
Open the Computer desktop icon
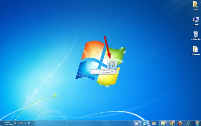click(196, 21)
